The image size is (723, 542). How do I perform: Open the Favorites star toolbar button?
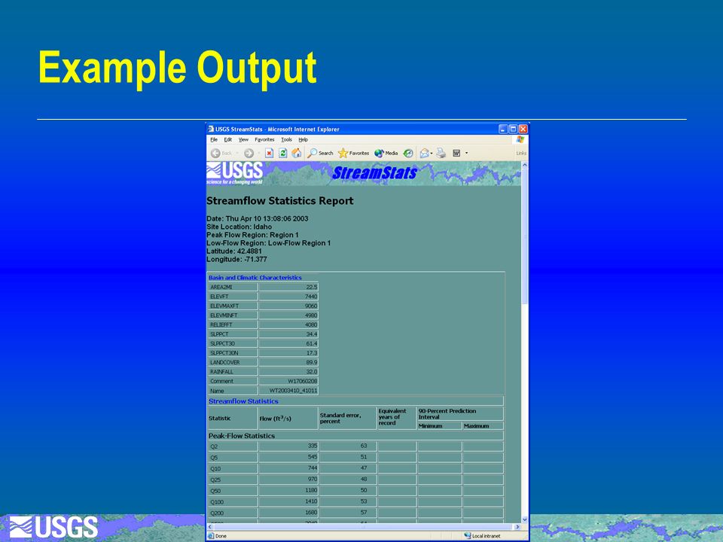(353, 153)
